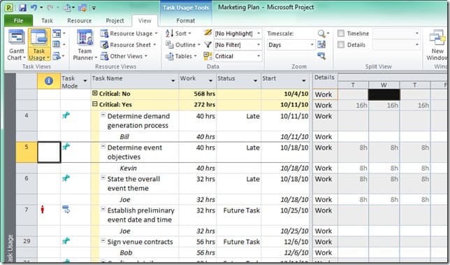The height and width of the screenshot is (265, 450).
Task: Open the Timescale Days dropdown
Action: [312, 45]
